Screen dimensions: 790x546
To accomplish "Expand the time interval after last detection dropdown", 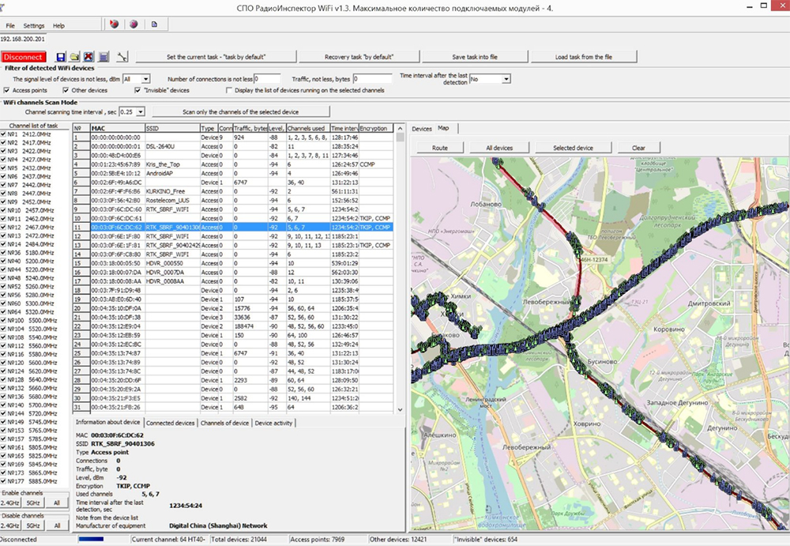I will tap(506, 79).
